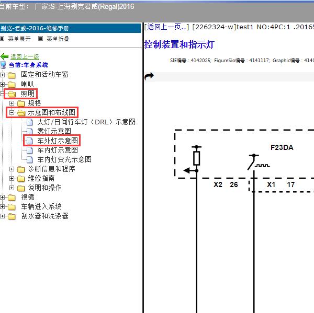Click the 返回上一级 link
Screen dimensions: 314x313
[25, 56]
